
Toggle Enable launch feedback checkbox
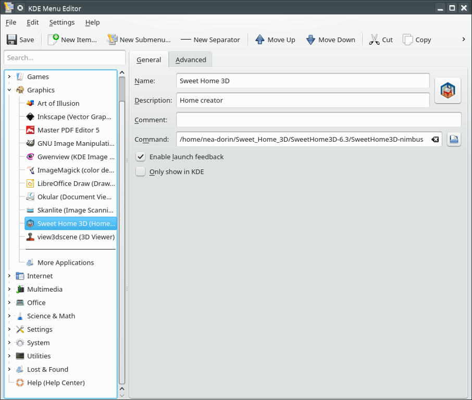point(141,157)
